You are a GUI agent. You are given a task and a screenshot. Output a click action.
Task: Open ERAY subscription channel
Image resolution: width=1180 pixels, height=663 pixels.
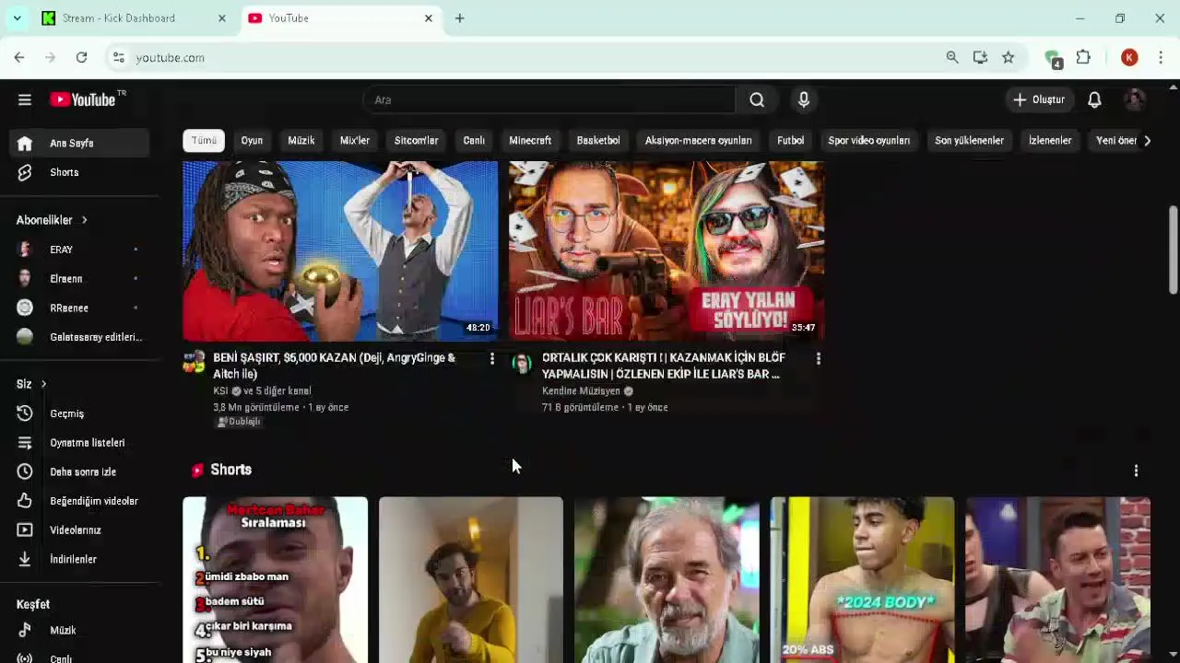click(x=79, y=250)
